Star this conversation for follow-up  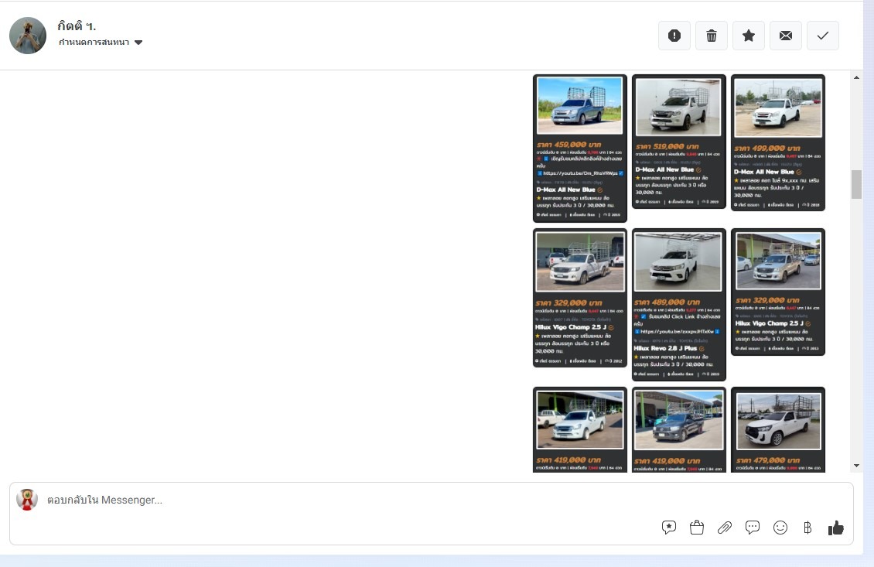pos(749,36)
